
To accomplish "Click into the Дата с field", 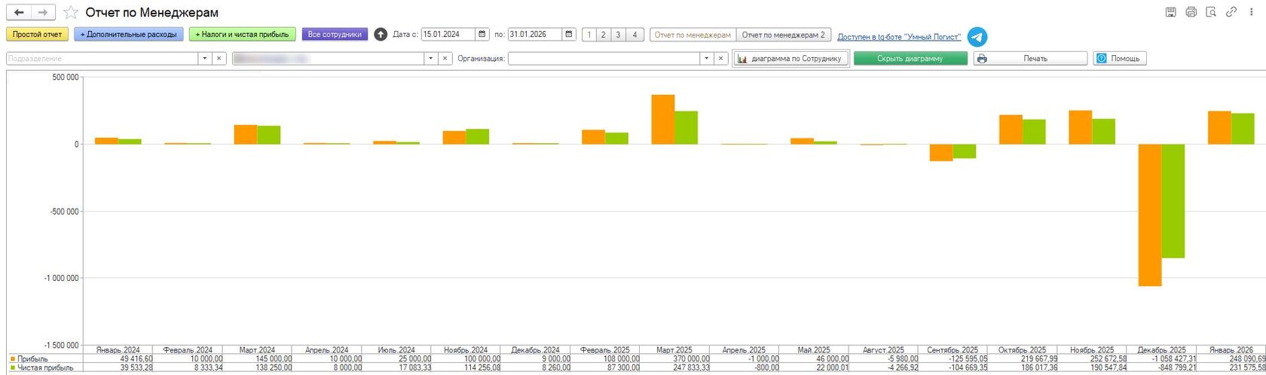I will point(448,35).
